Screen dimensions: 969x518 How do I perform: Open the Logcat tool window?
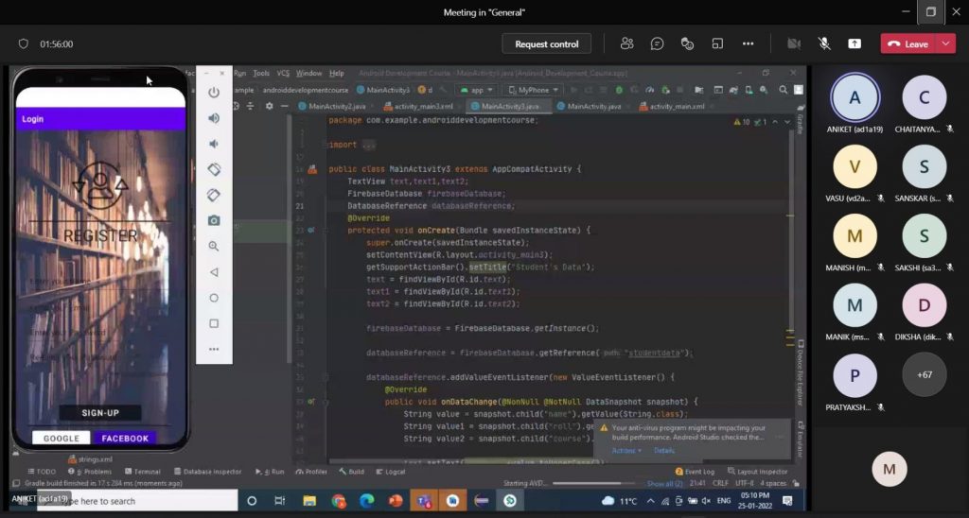tap(390, 472)
